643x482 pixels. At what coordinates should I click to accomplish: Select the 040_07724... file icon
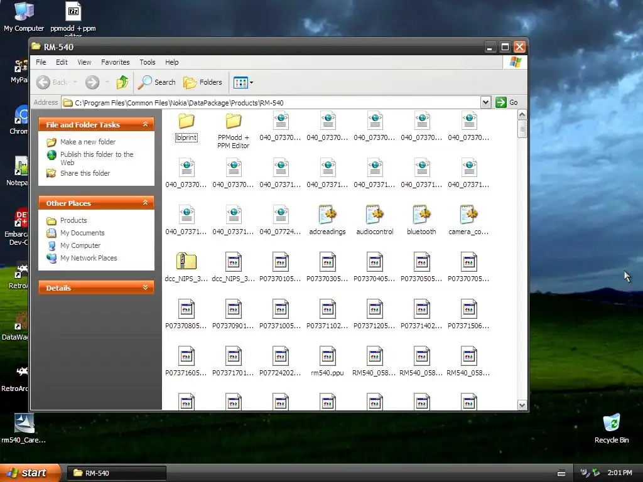(x=281, y=215)
